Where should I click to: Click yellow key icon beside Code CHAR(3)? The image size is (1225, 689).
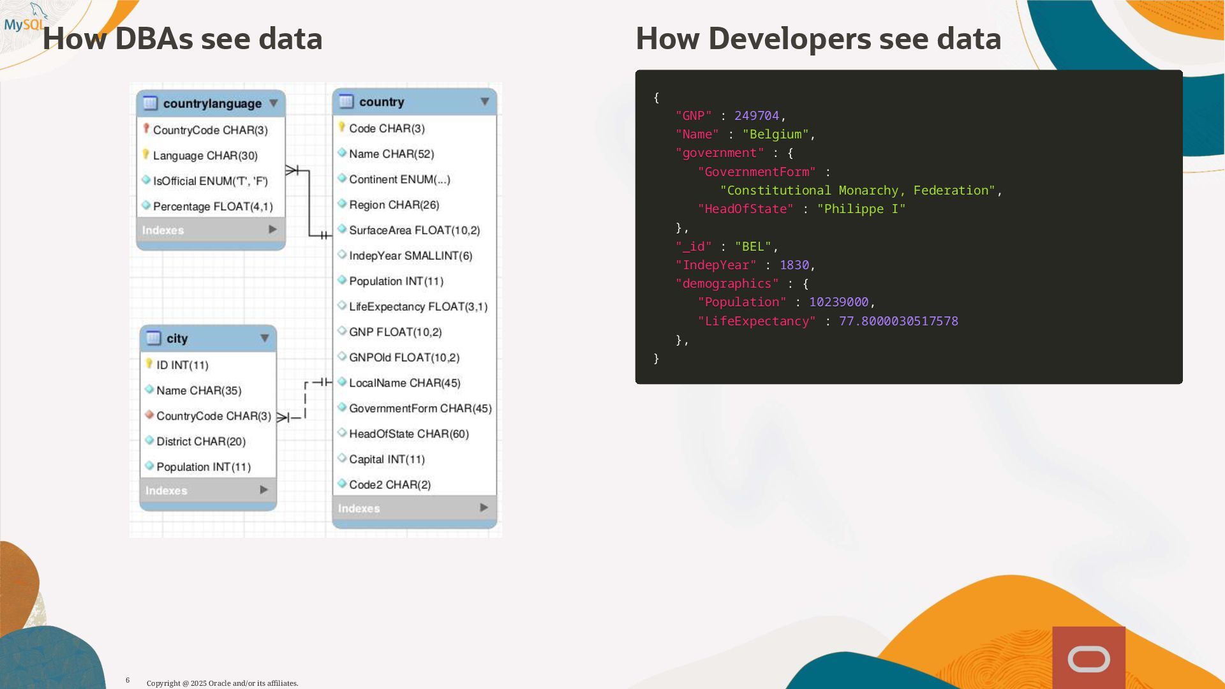coord(342,128)
